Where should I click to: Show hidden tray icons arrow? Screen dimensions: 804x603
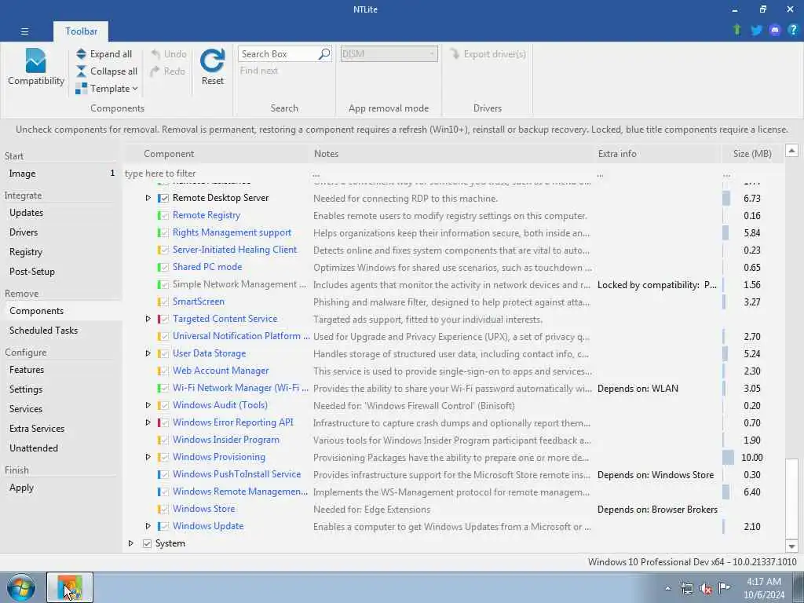(667, 589)
